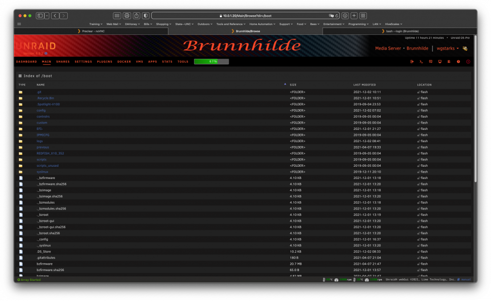Expand the Shopping bookmarks folder
This screenshot has height=301, width=491.
coord(164,24)
